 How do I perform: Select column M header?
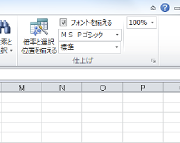(22, 88)
